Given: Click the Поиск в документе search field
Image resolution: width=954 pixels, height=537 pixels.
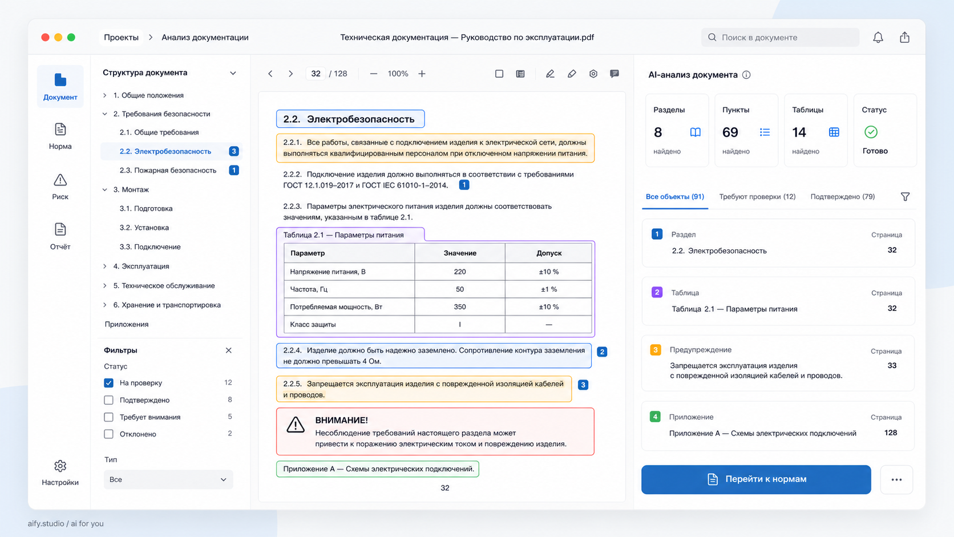Looking at the screenshot, I should [780, 37].
